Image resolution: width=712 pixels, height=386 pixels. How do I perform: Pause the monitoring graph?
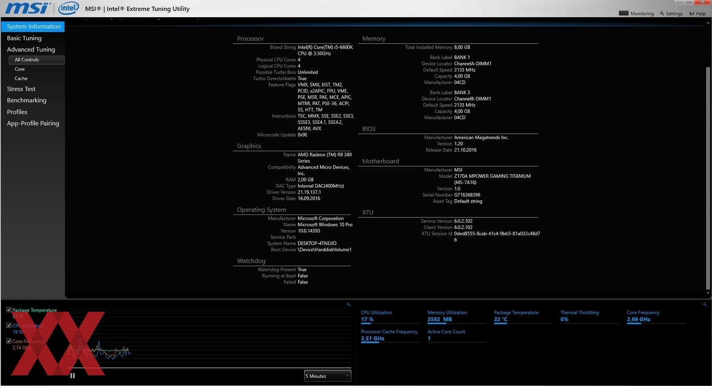coord(72,375)
